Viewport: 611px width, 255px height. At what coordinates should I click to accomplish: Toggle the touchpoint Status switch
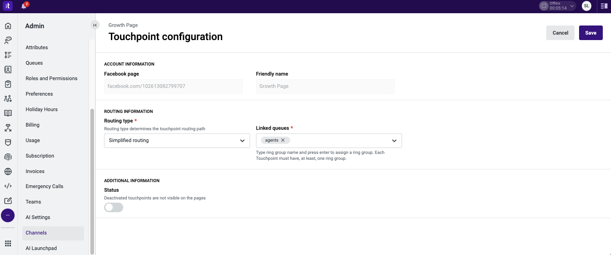coord(114,207)
